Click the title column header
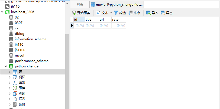 click(x=92, y=20)
